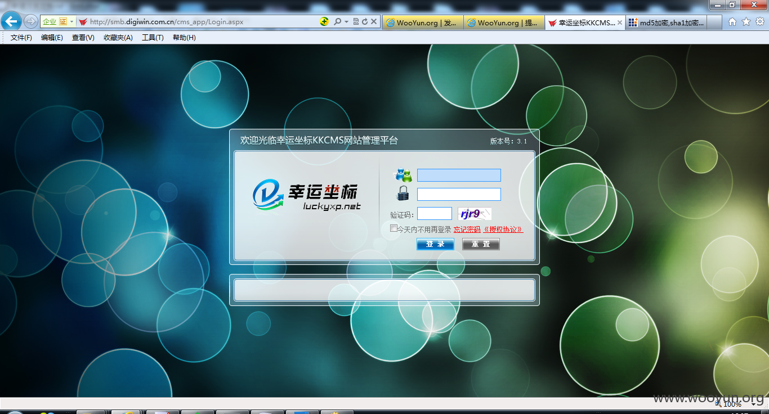Open the 帮助(H) menu
Viewport: 769px width, 414px height.
[184, 38]
